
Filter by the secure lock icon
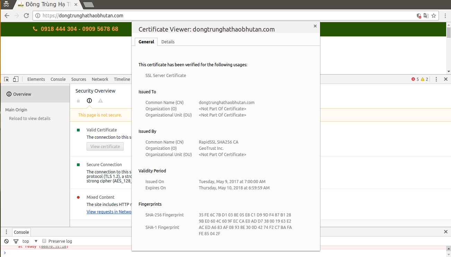click(78, 101)
